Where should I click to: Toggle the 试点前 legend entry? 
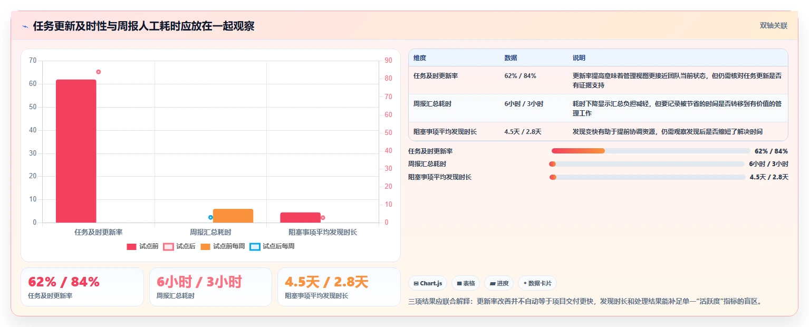coord(142,246)
